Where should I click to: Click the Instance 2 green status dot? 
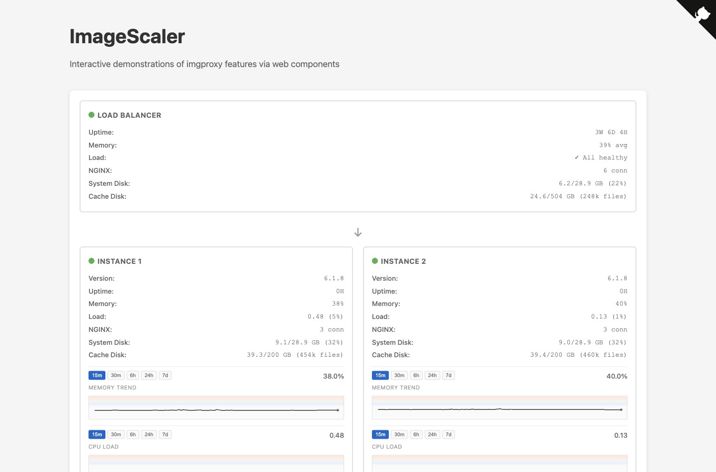(x=375, y=261)
